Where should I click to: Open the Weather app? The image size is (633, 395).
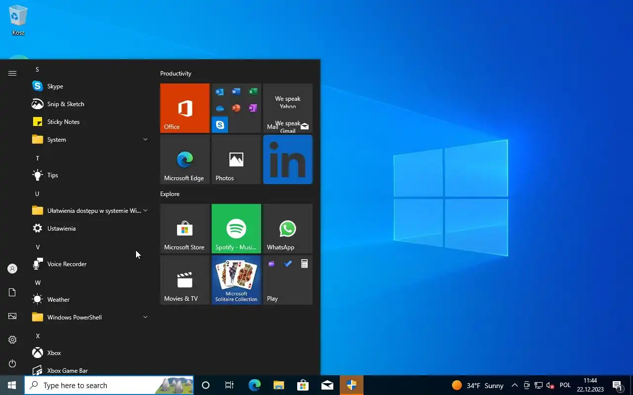[x=90, y=300]
